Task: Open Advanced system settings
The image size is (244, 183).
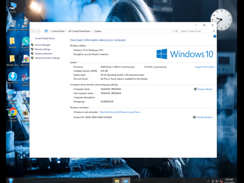Action: coord(47,58)
